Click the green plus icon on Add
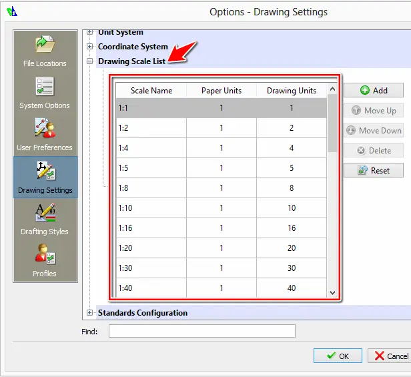411x377 pixels. [x=364, y=90]
